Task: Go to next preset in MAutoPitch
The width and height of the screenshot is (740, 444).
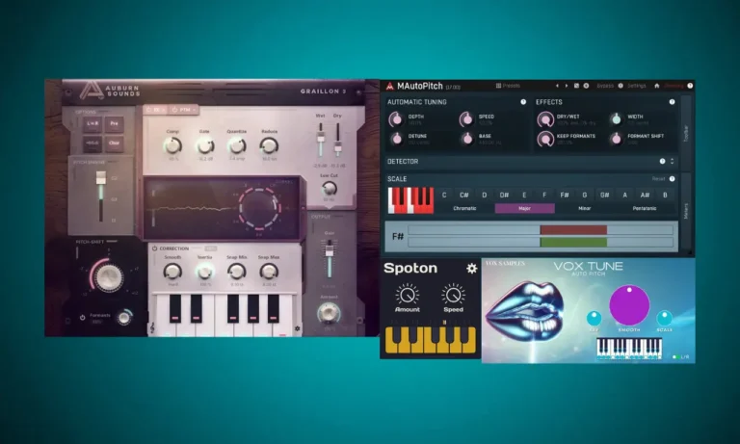Action: (567, 86)
